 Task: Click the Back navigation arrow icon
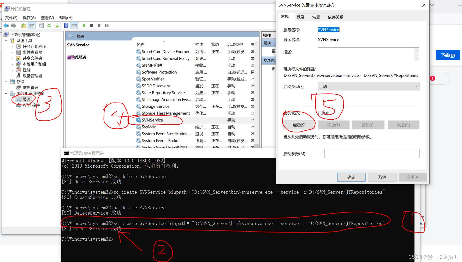click(6, 26)
